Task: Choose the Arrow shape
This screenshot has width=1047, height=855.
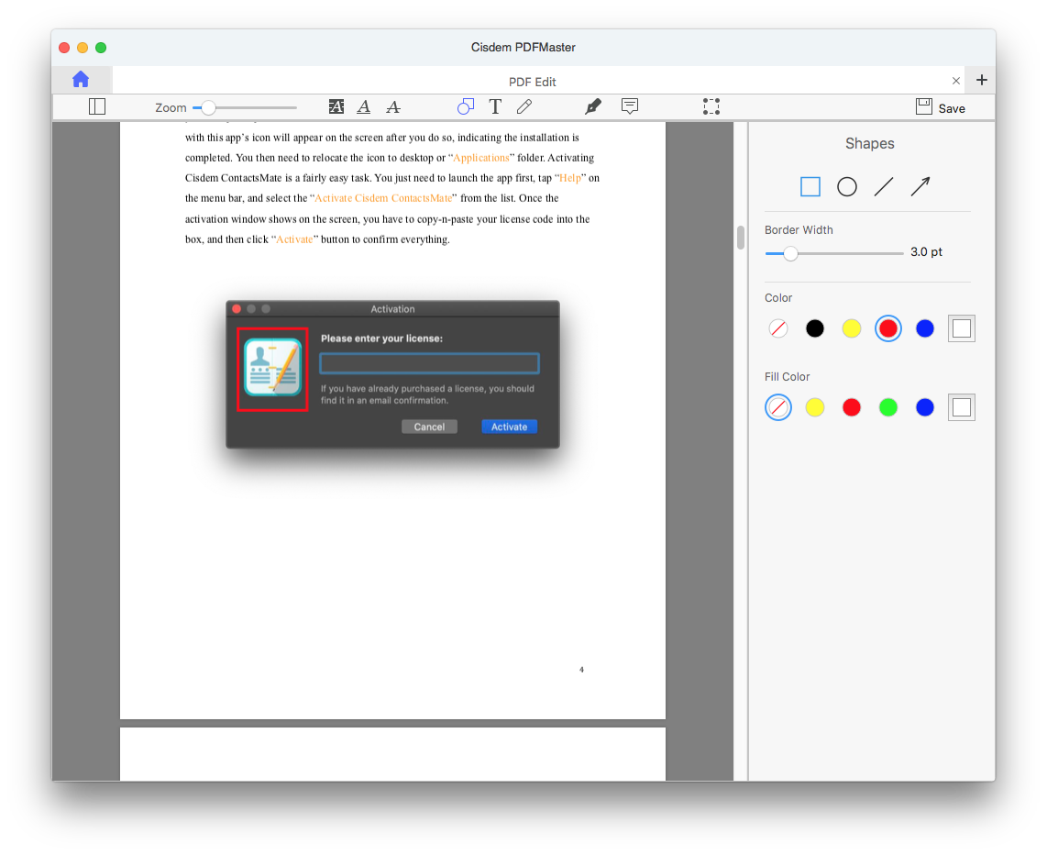Action: point(920,187)
